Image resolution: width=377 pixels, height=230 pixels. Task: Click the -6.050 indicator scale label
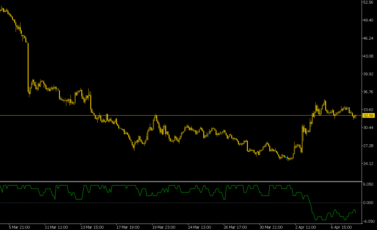368,221
